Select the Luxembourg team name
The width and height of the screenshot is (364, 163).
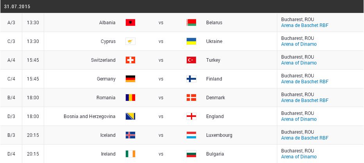click(219, 135)
